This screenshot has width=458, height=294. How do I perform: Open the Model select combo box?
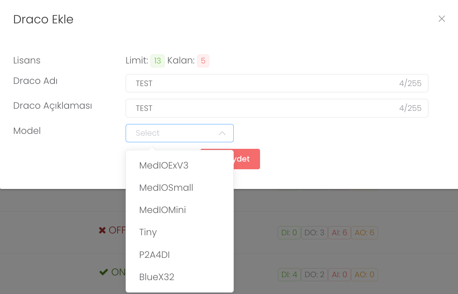click(x=175, y=133)
